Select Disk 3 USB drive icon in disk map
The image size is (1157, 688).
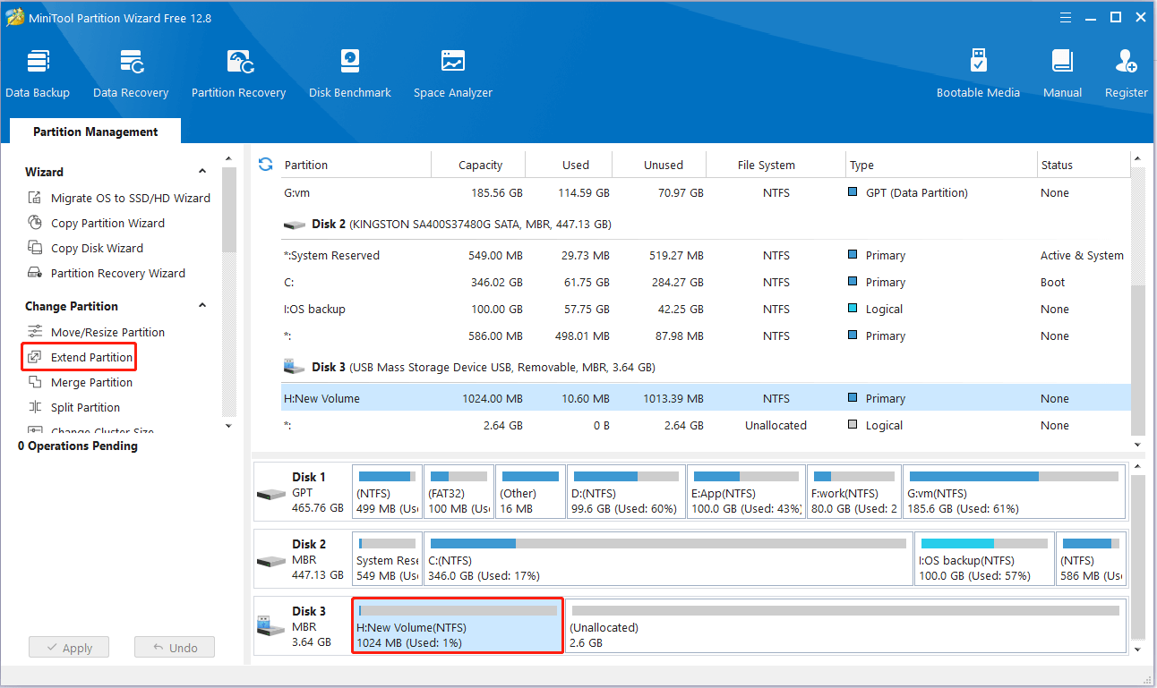[270, 625]
